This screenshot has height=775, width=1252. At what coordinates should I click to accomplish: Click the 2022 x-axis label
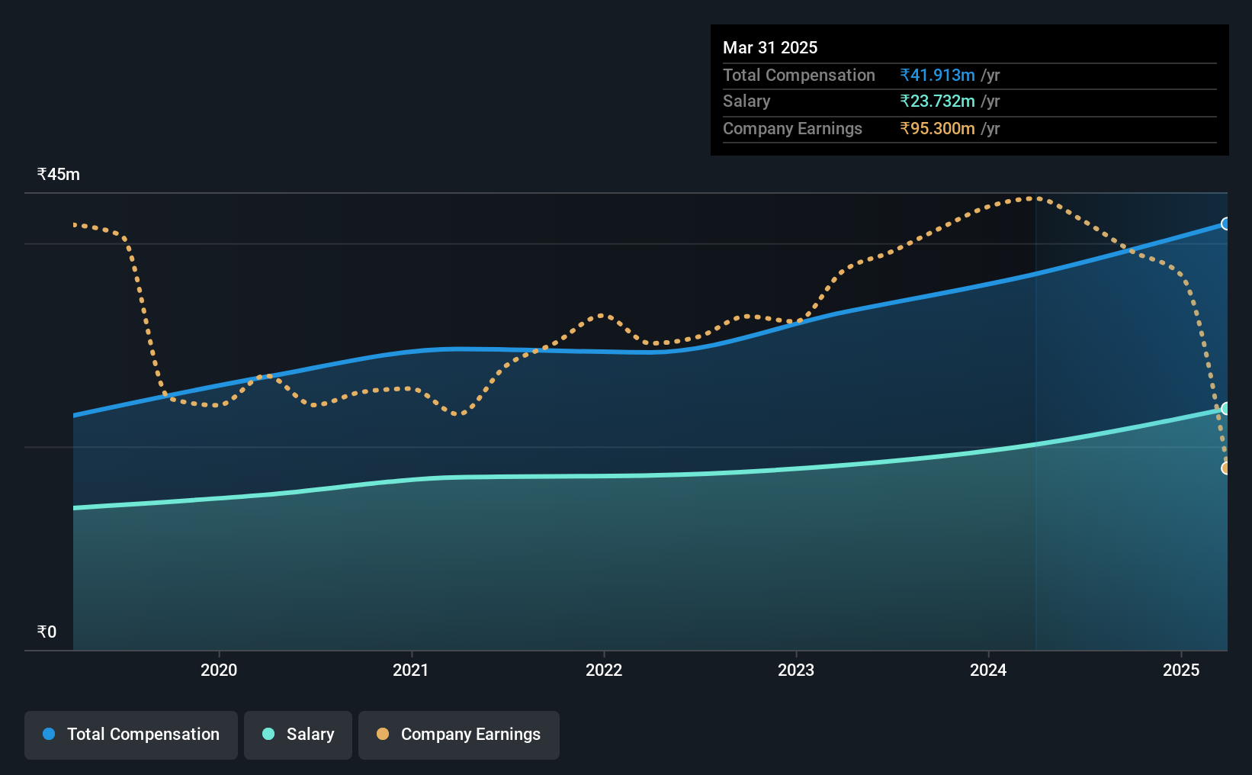[604, 670]
